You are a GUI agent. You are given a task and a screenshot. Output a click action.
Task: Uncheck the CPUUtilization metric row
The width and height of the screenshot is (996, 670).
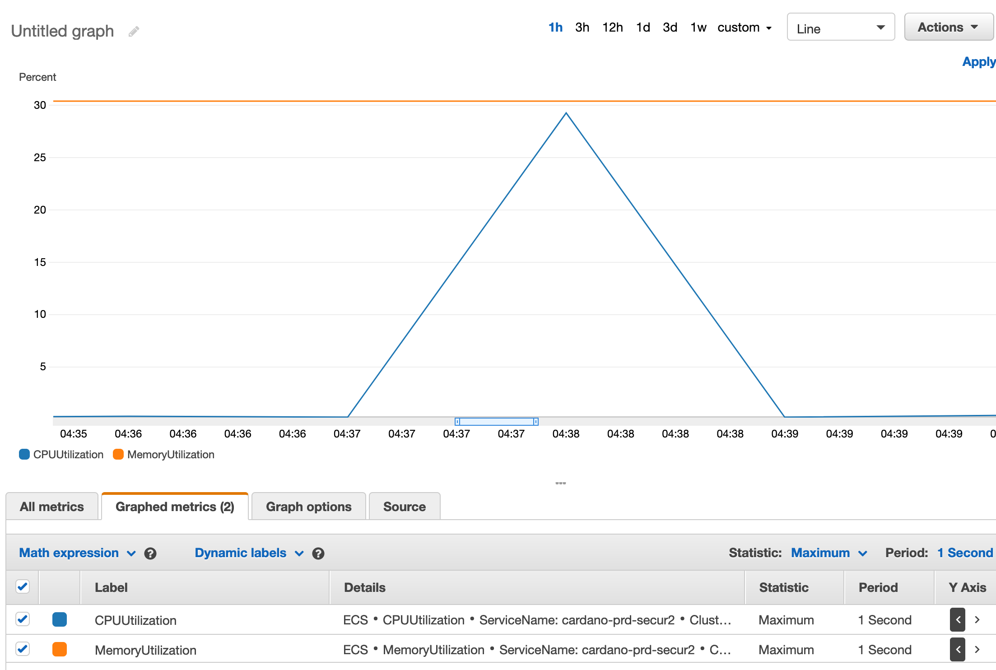tap(23, 620)
